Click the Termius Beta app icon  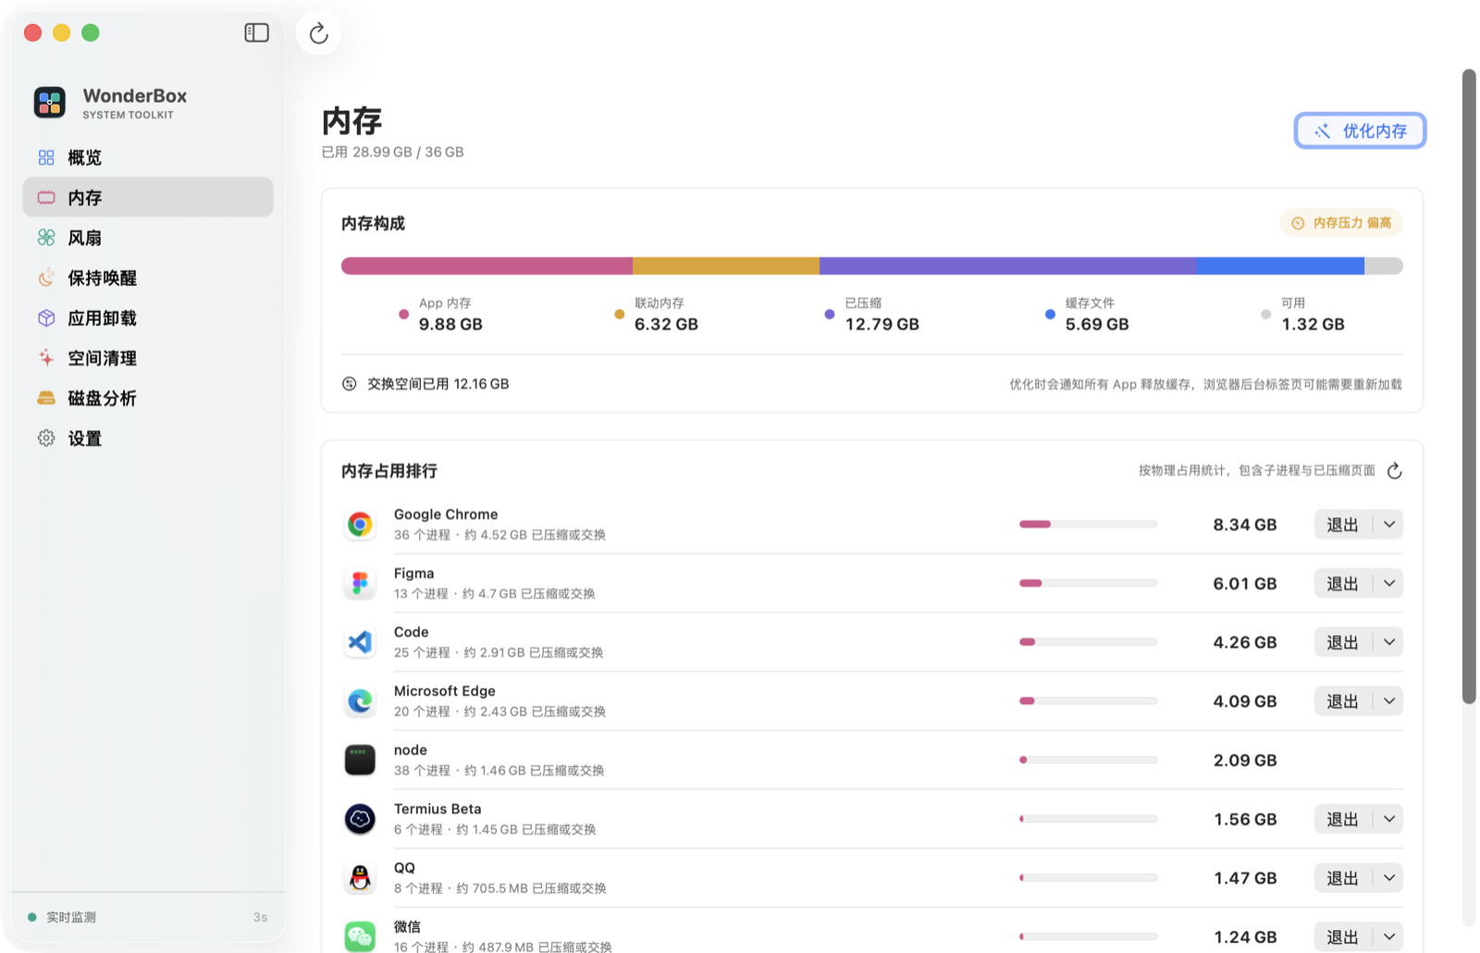pyautogui.click(x=360, y=819)
